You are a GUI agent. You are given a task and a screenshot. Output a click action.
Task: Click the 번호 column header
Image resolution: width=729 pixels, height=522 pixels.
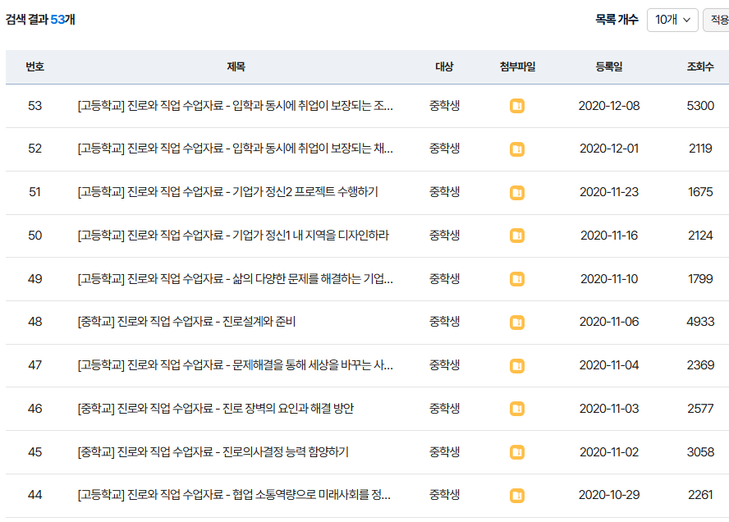pos(34,66)
